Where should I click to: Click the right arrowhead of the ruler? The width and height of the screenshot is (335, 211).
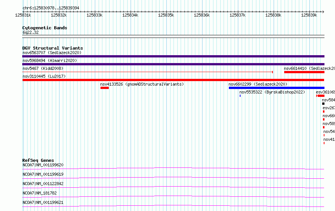point(323,12)
